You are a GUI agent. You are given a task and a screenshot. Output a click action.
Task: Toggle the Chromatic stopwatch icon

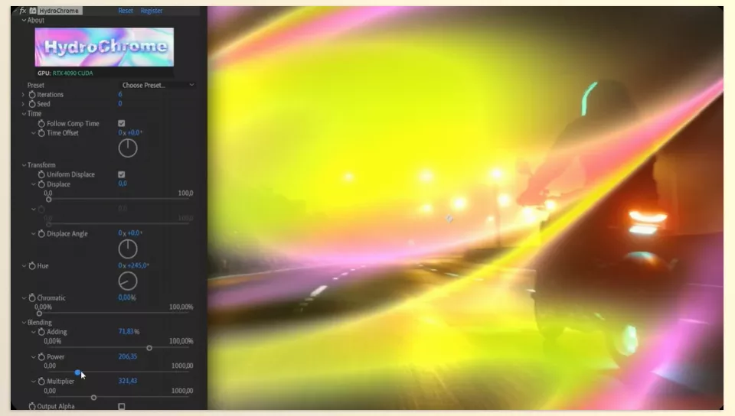point(32,298)
